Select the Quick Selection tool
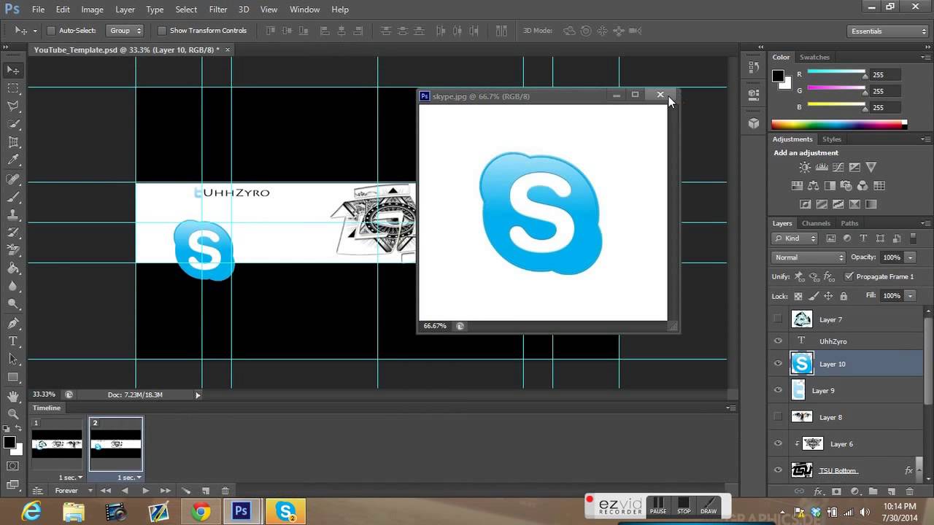This screenshot has width=934, height=525. (x=13, y=125)
